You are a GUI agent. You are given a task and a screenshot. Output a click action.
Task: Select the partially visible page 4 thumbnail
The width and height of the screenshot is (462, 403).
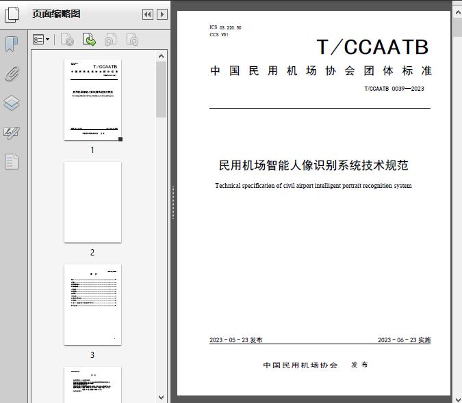point(92,385)
